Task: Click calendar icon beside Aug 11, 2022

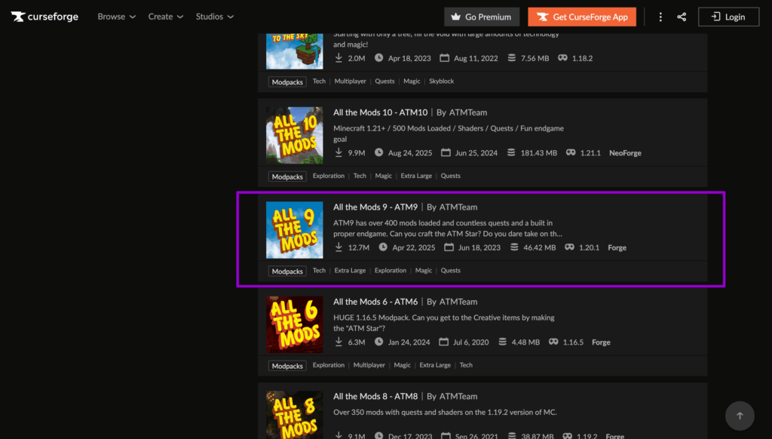Action: coord(445,57)
